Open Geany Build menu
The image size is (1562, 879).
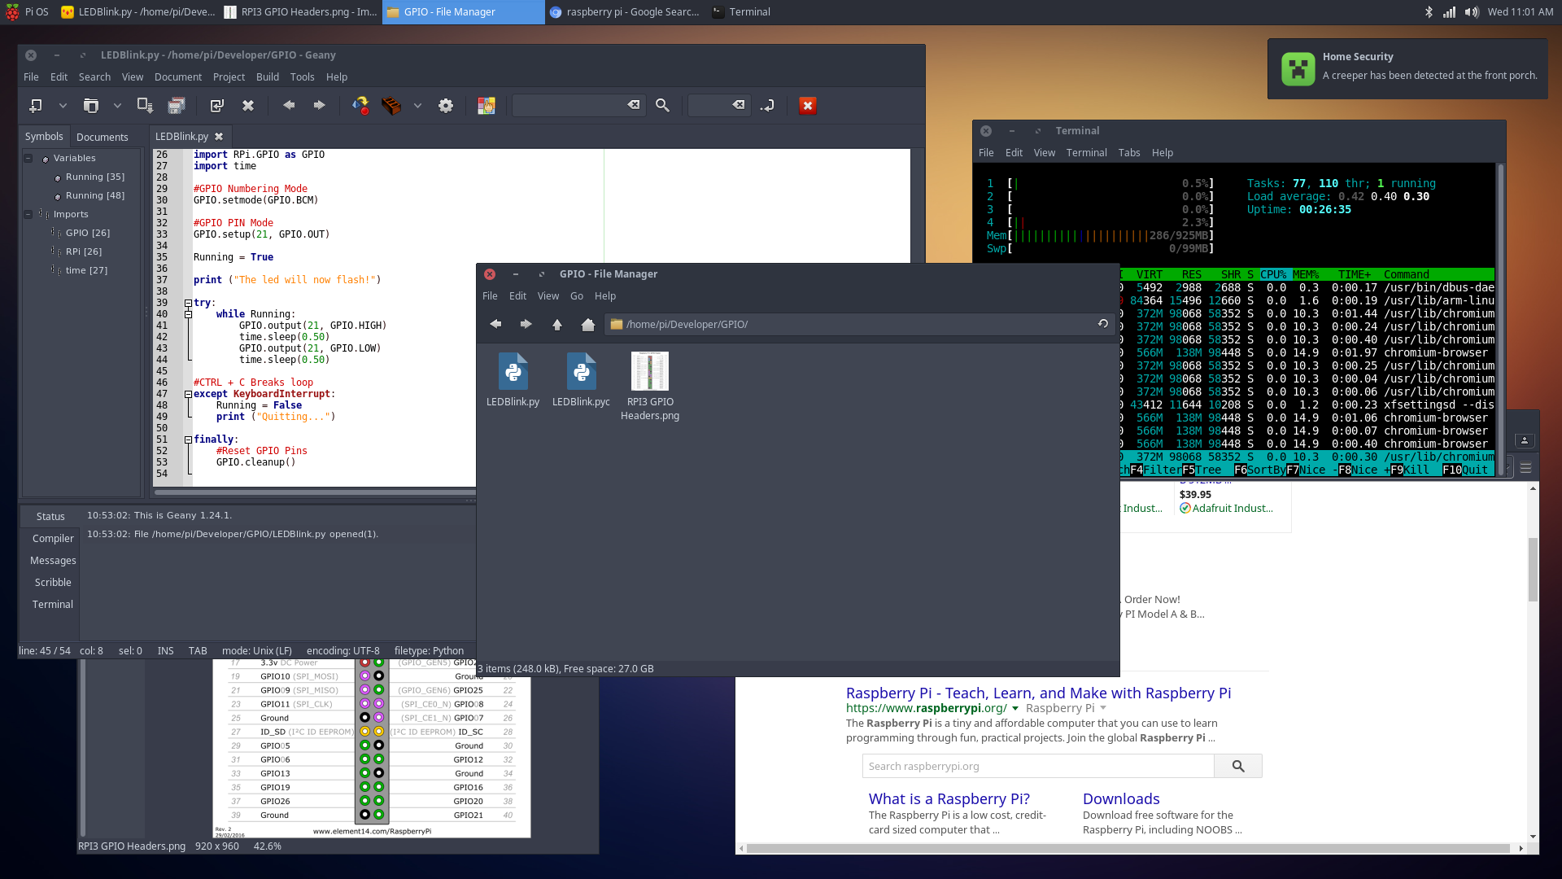(268, 77)
